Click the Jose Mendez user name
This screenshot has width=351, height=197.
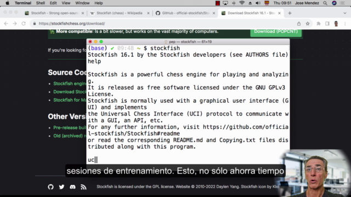click(307, 3)
